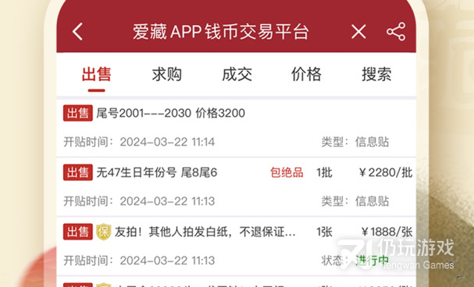Click 类型: 信息贴 in the 无47生日年份号 listing
The height and width of the screenshot is (287, 474).
pos(355,201)
